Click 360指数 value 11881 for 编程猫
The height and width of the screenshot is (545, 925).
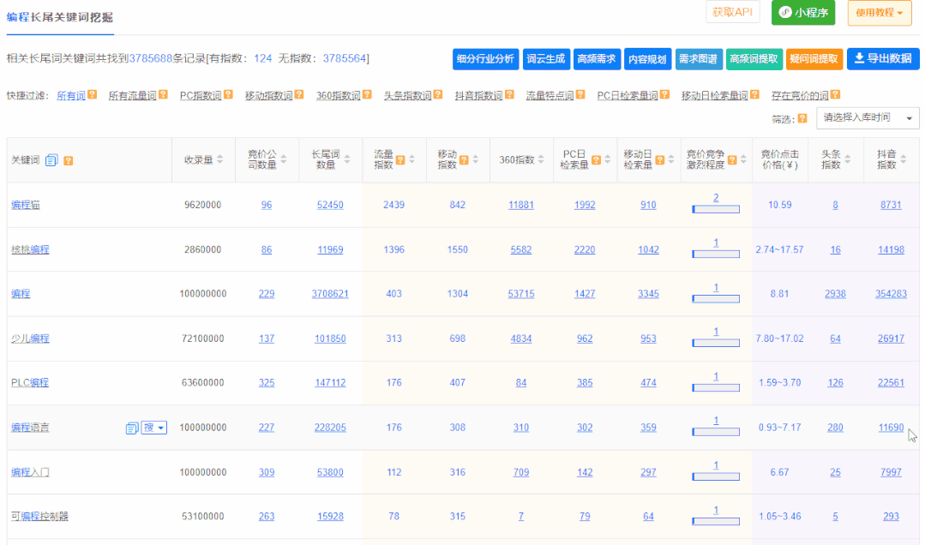[x=521, y=206]
